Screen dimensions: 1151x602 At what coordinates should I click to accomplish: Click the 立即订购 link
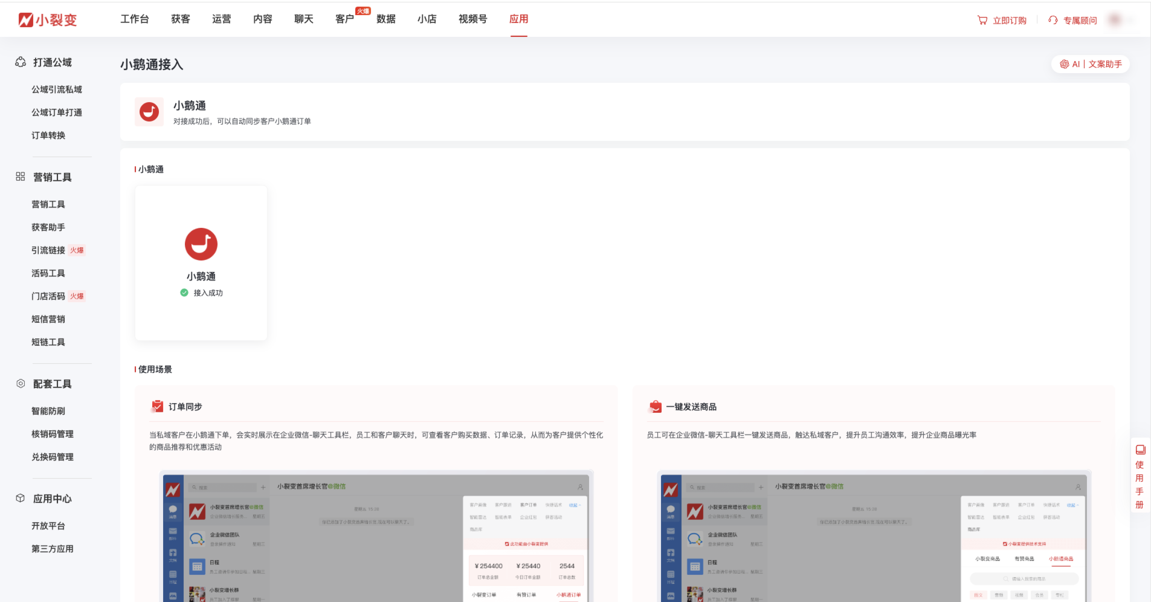tap(1010, 21)
